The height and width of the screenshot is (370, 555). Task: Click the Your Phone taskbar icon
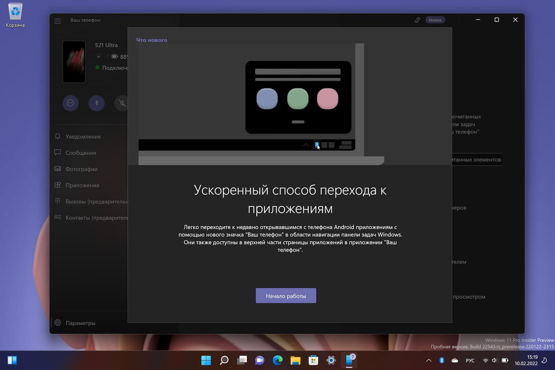coord(349,360)
